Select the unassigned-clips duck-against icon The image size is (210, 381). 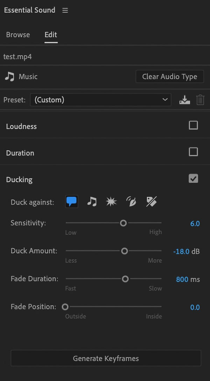point(151,201)
